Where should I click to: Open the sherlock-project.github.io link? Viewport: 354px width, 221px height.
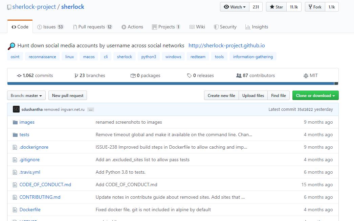pyautogui.click(x=226, y=46)
